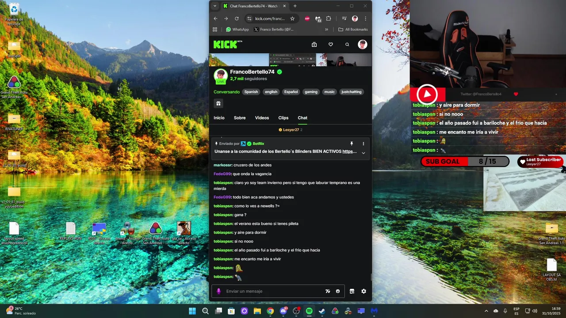
Task: Open the emote picker smiley icon
Action: tap(338, 291)
